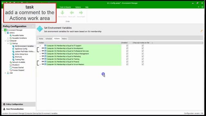Collapse the Startup tree branch
The height and width of the screenshot is (116, 206).
point(8,43)
